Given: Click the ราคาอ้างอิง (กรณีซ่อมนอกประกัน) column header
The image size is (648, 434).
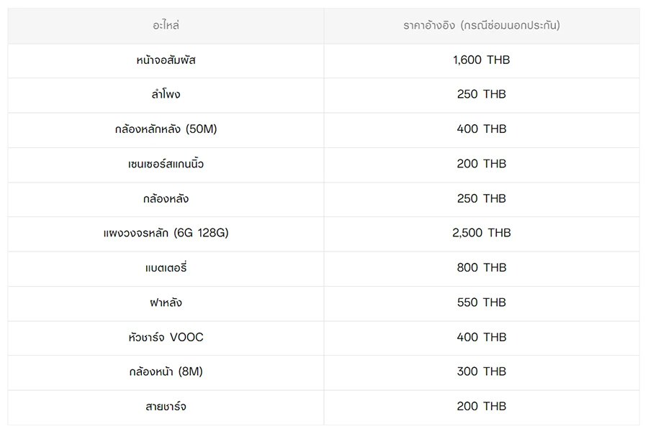Looking at the screenshot, I should coord(481,25).
